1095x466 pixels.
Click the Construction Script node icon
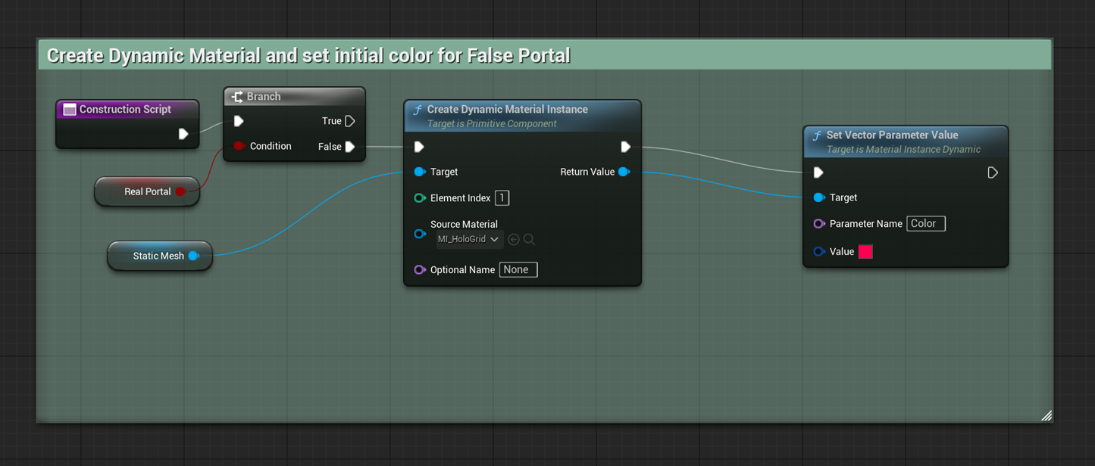(70, 110)
